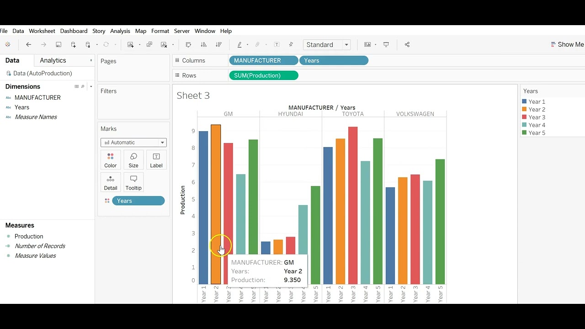Click the Clear Sheet icon
The width and height of the screenshot is (585, 329).
[164, 44]
